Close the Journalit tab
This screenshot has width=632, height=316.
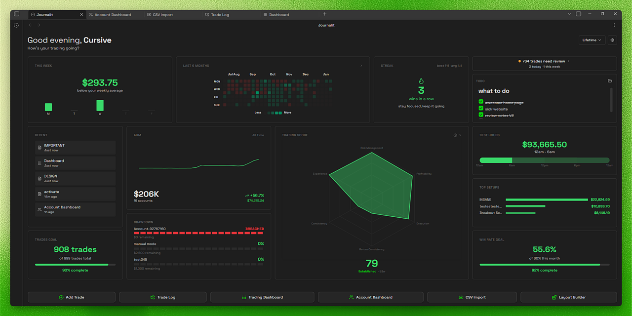point(81,15)
